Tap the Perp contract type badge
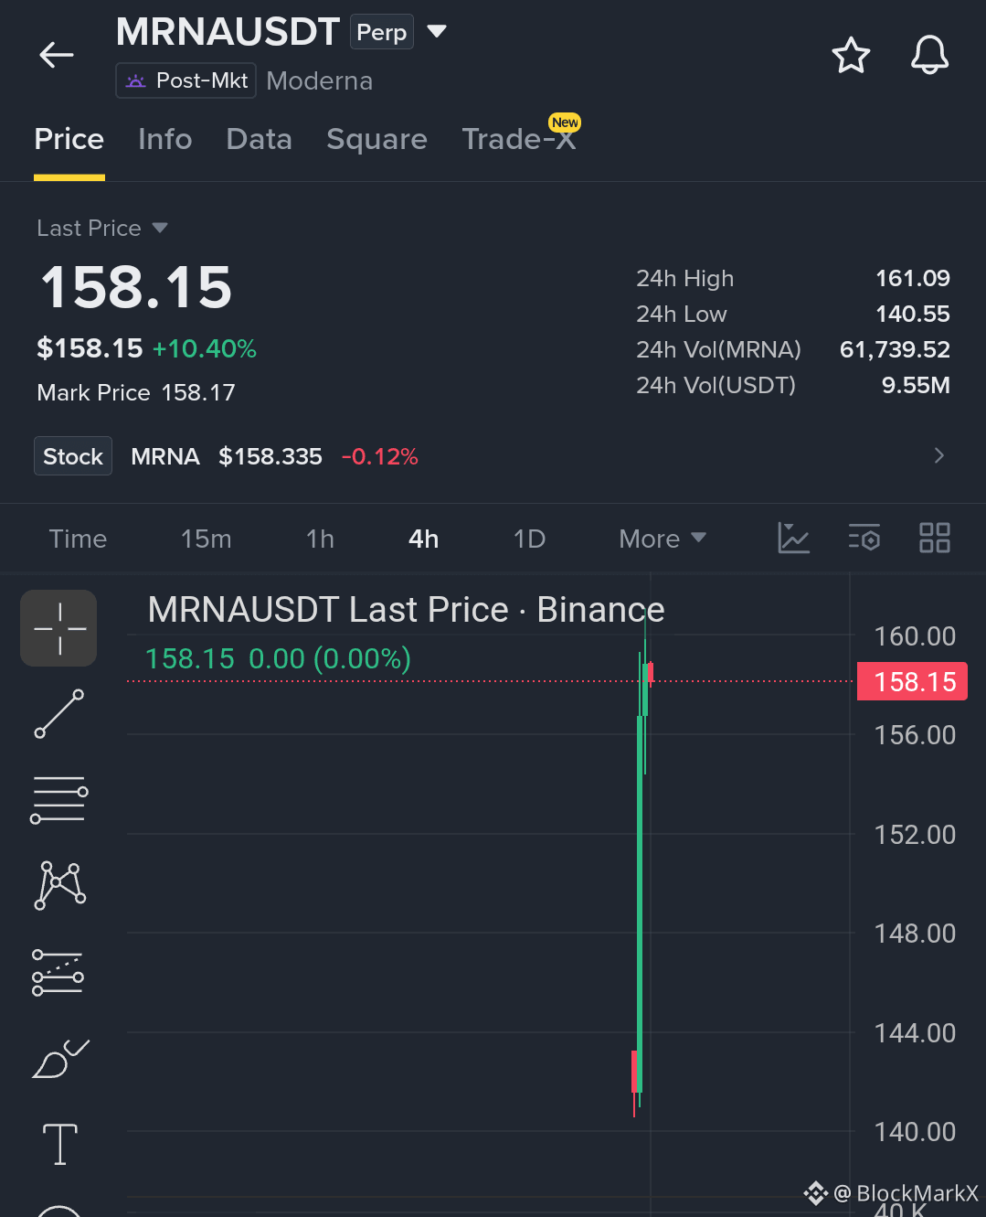 [382, 32]
